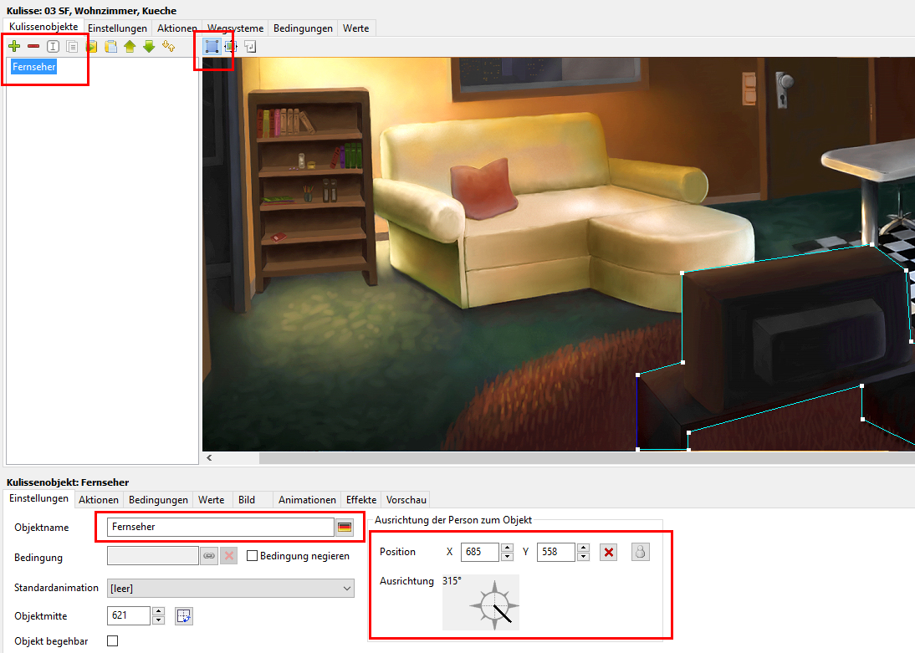Click the horizontal scrollbar under the scene

587,458
